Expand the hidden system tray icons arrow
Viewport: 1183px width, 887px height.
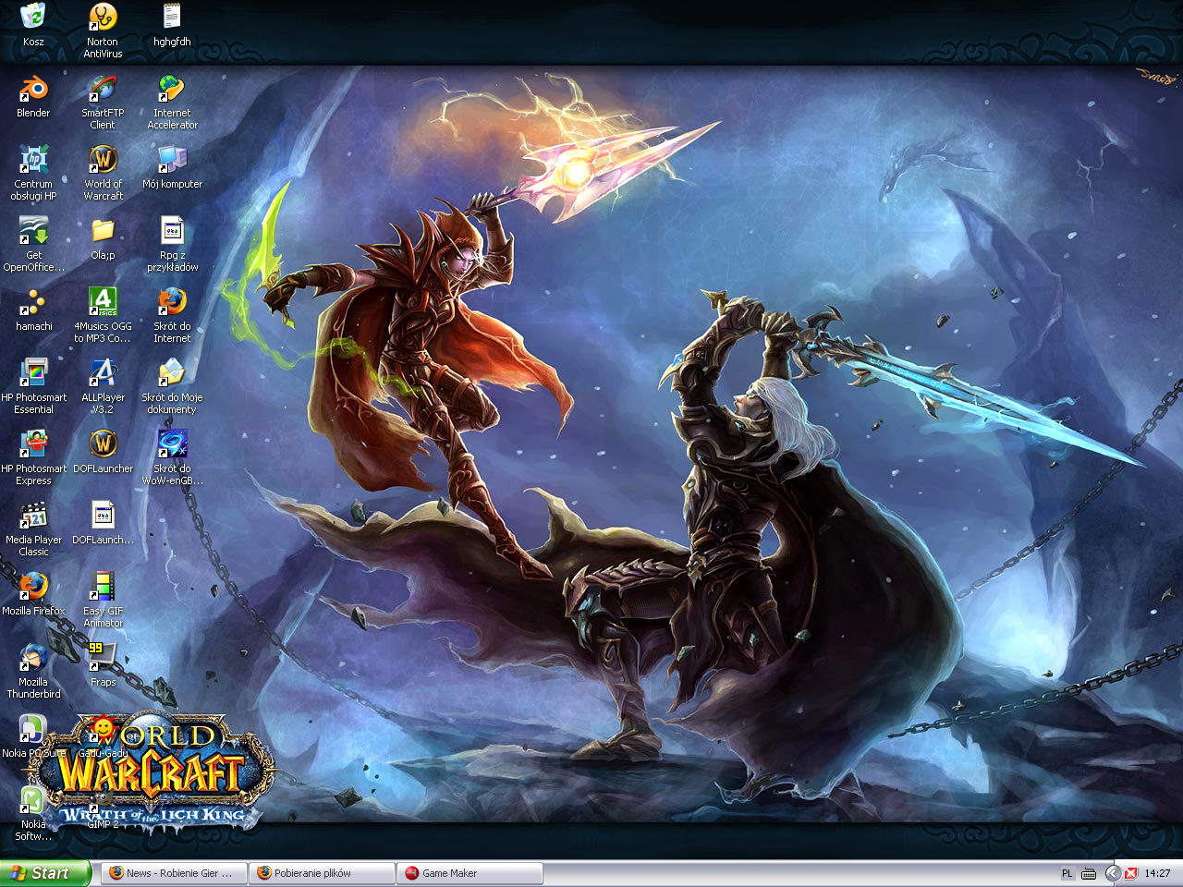click(1113, 873)
